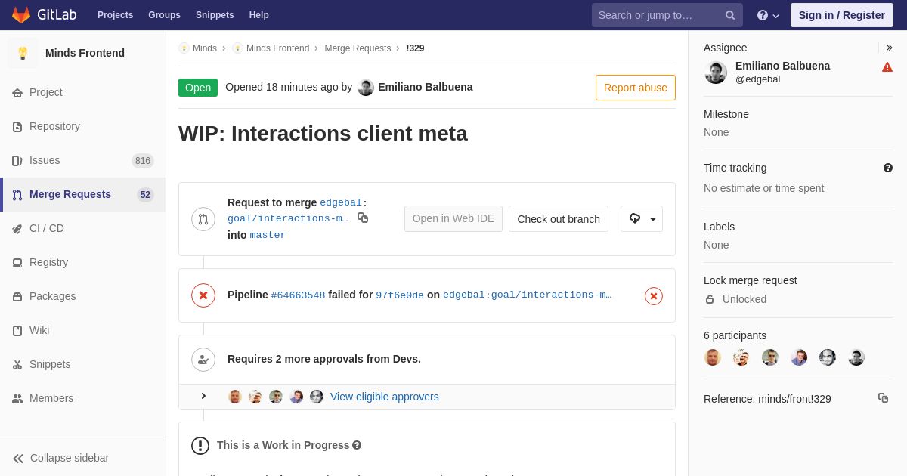Click the GitLab fox logo

click(21, 15)
